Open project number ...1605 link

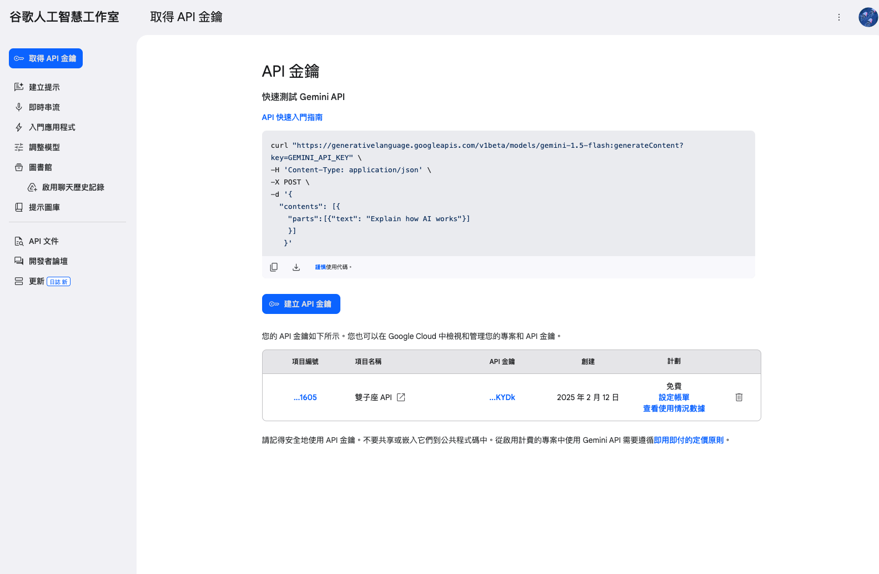pyautogui.click(x=305, y=397)
